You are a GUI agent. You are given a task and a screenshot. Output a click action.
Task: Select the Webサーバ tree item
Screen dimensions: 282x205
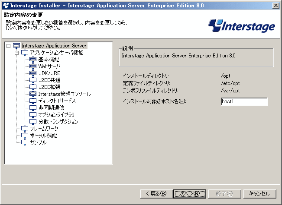click(49, 66)
